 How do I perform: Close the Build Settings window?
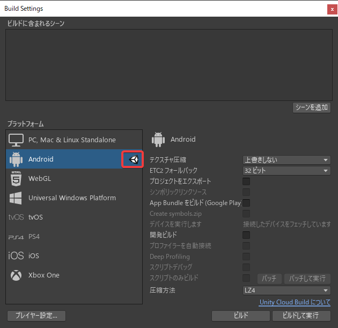332,10
